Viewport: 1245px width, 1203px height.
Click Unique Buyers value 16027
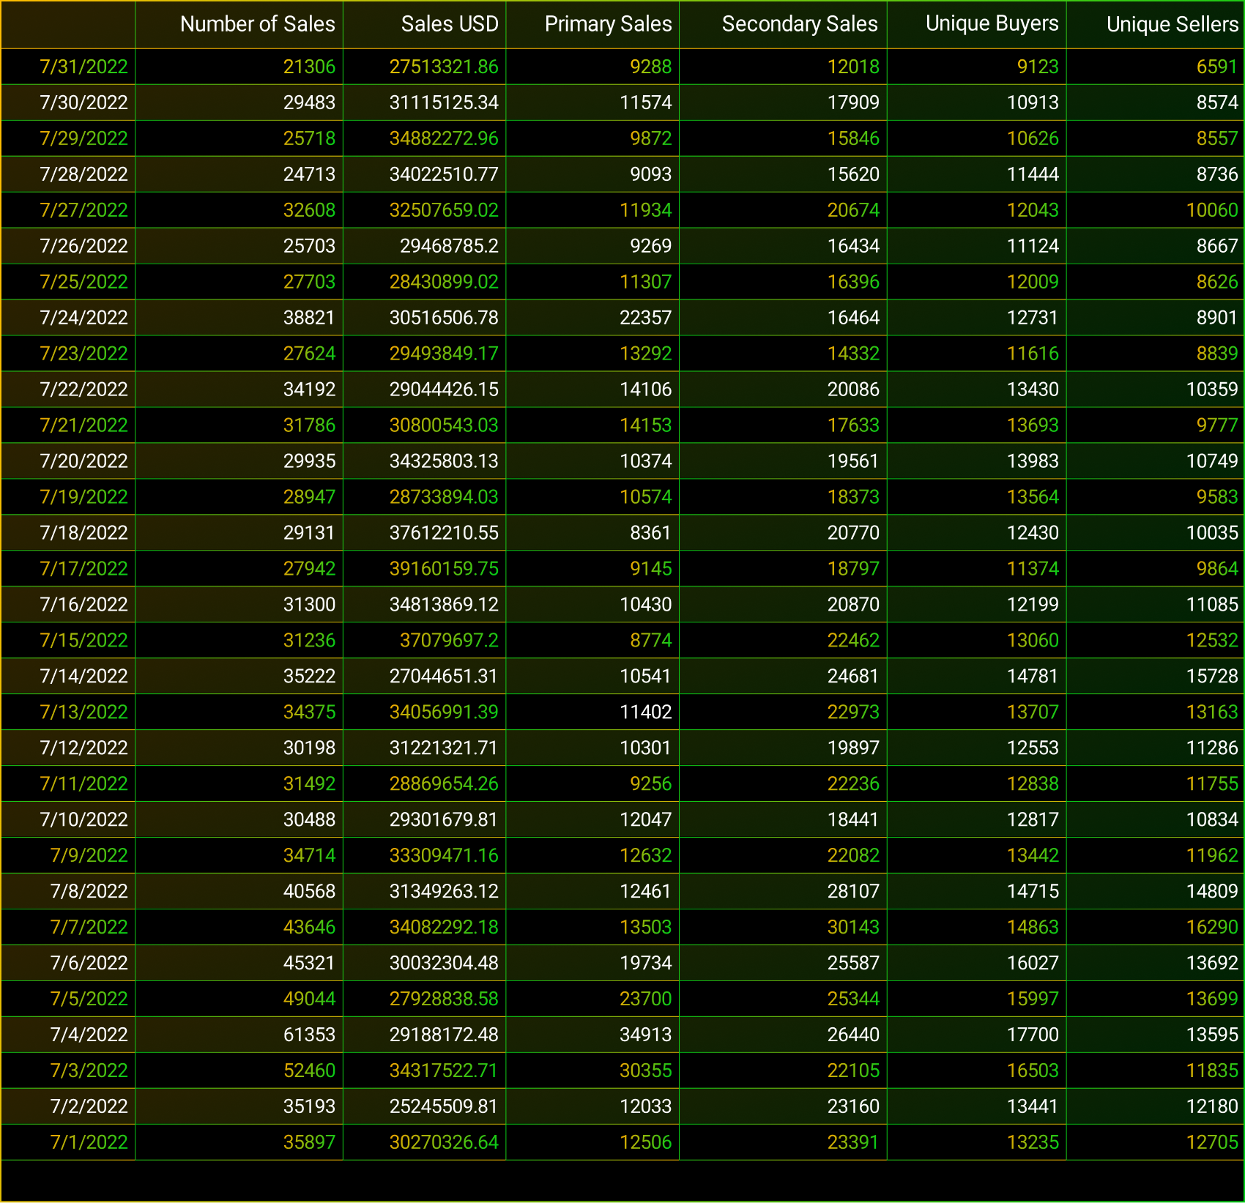click(977, 964)
